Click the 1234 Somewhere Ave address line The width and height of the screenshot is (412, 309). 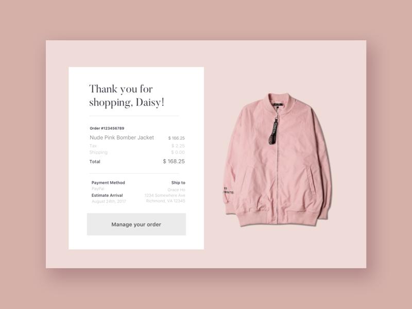[x=165, y=195]
